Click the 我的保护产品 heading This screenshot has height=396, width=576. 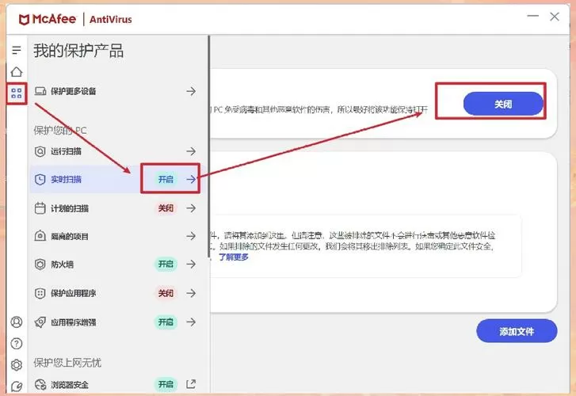pyautogui.click(x=78, y=51)
